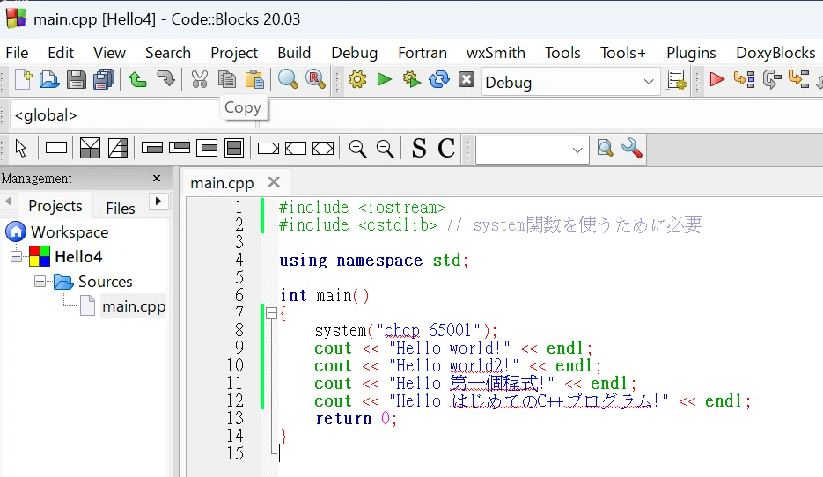
Task: Click the large S toolbar button
Action: pos(419,149)
